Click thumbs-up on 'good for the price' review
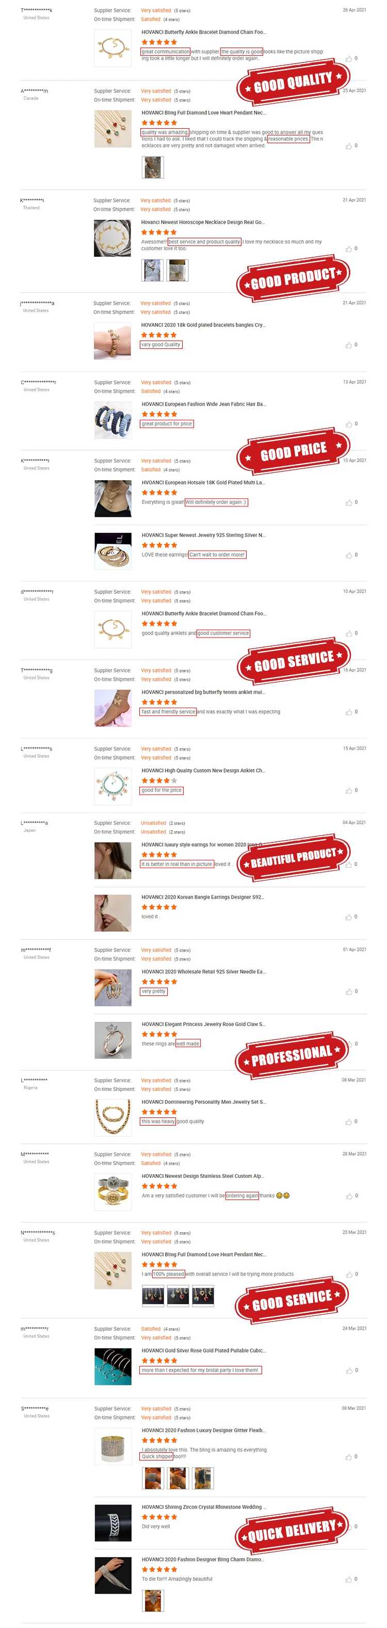The height and width of the screenshot is (1628, 387). coord(348,791)
